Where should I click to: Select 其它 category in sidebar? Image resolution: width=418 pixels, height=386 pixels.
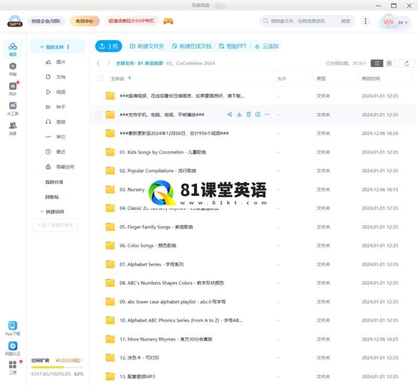click(55, 137)
